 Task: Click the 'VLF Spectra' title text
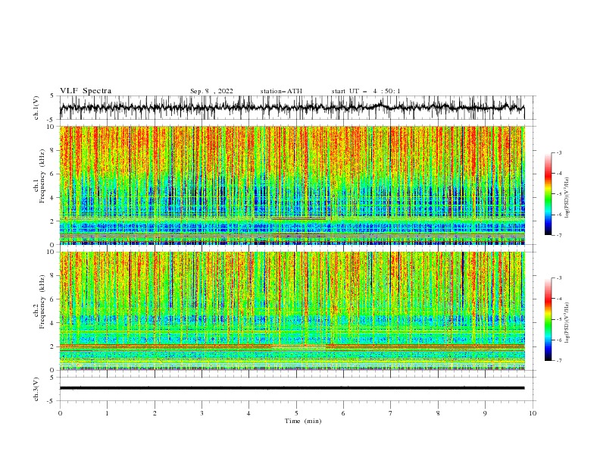(x=86, y=91)
